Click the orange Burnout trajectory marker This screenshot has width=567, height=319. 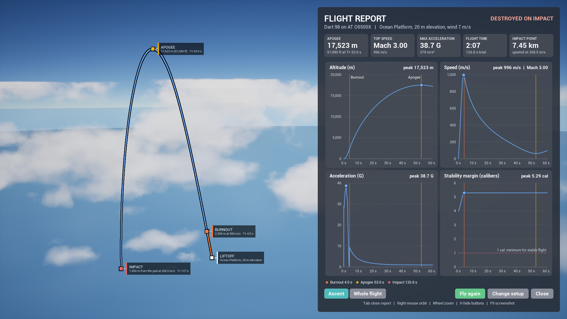tap(207, 231)
